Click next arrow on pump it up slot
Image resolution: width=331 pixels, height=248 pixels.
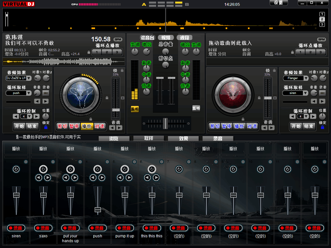[129, 178]
